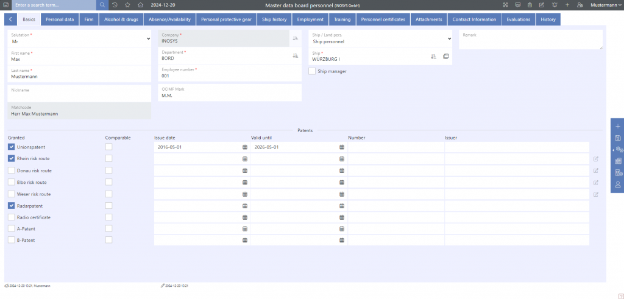Click edit icon on Rhein risk route row
The height and width of the screenshot is (299, 624).
[x=596, y=159]
